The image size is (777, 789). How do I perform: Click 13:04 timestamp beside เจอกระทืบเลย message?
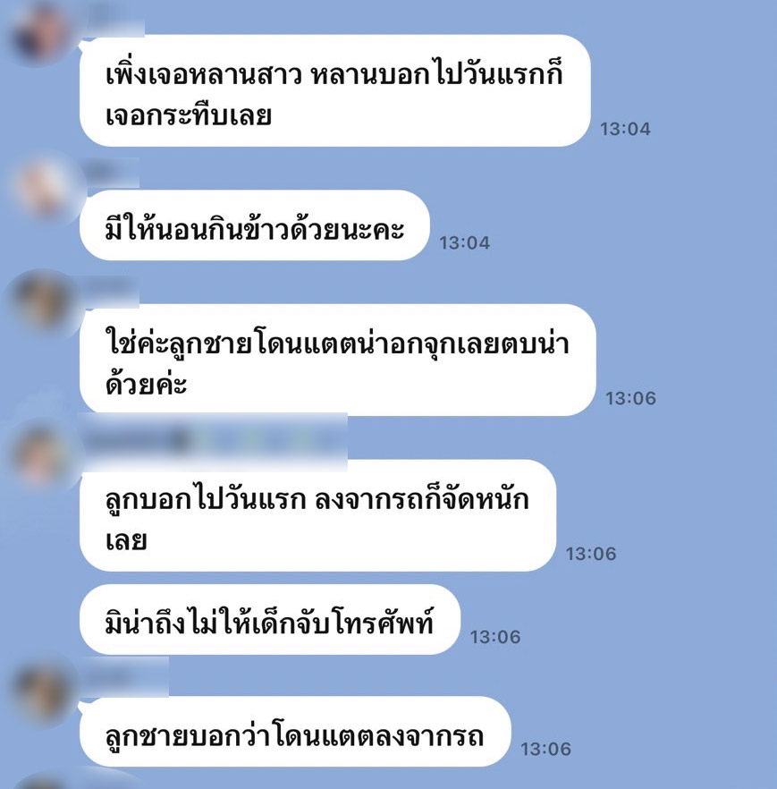coord(625,130)
